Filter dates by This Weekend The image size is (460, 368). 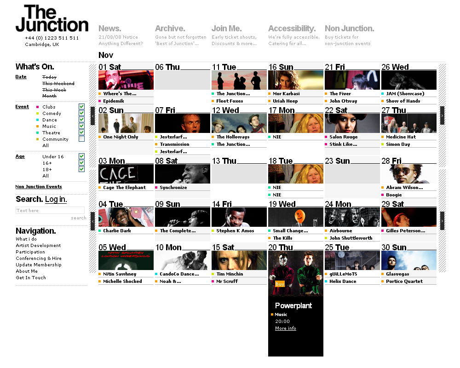point(58,83)
